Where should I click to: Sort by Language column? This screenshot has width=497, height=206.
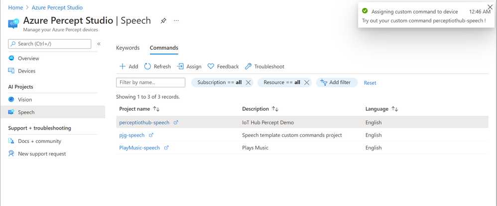[x=395, y=109]
